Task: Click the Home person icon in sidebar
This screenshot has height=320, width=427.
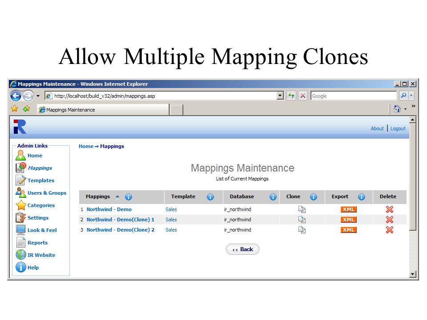Action: 21,155
